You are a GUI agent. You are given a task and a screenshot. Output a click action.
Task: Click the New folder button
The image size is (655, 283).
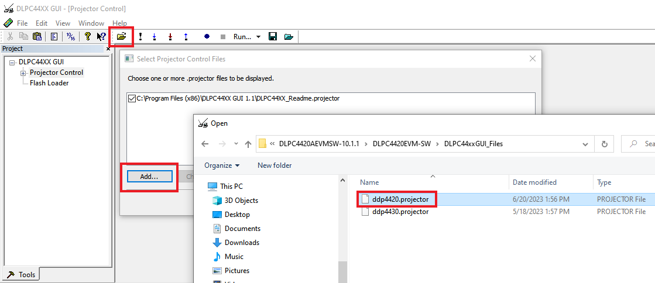[x=275, y=165]
